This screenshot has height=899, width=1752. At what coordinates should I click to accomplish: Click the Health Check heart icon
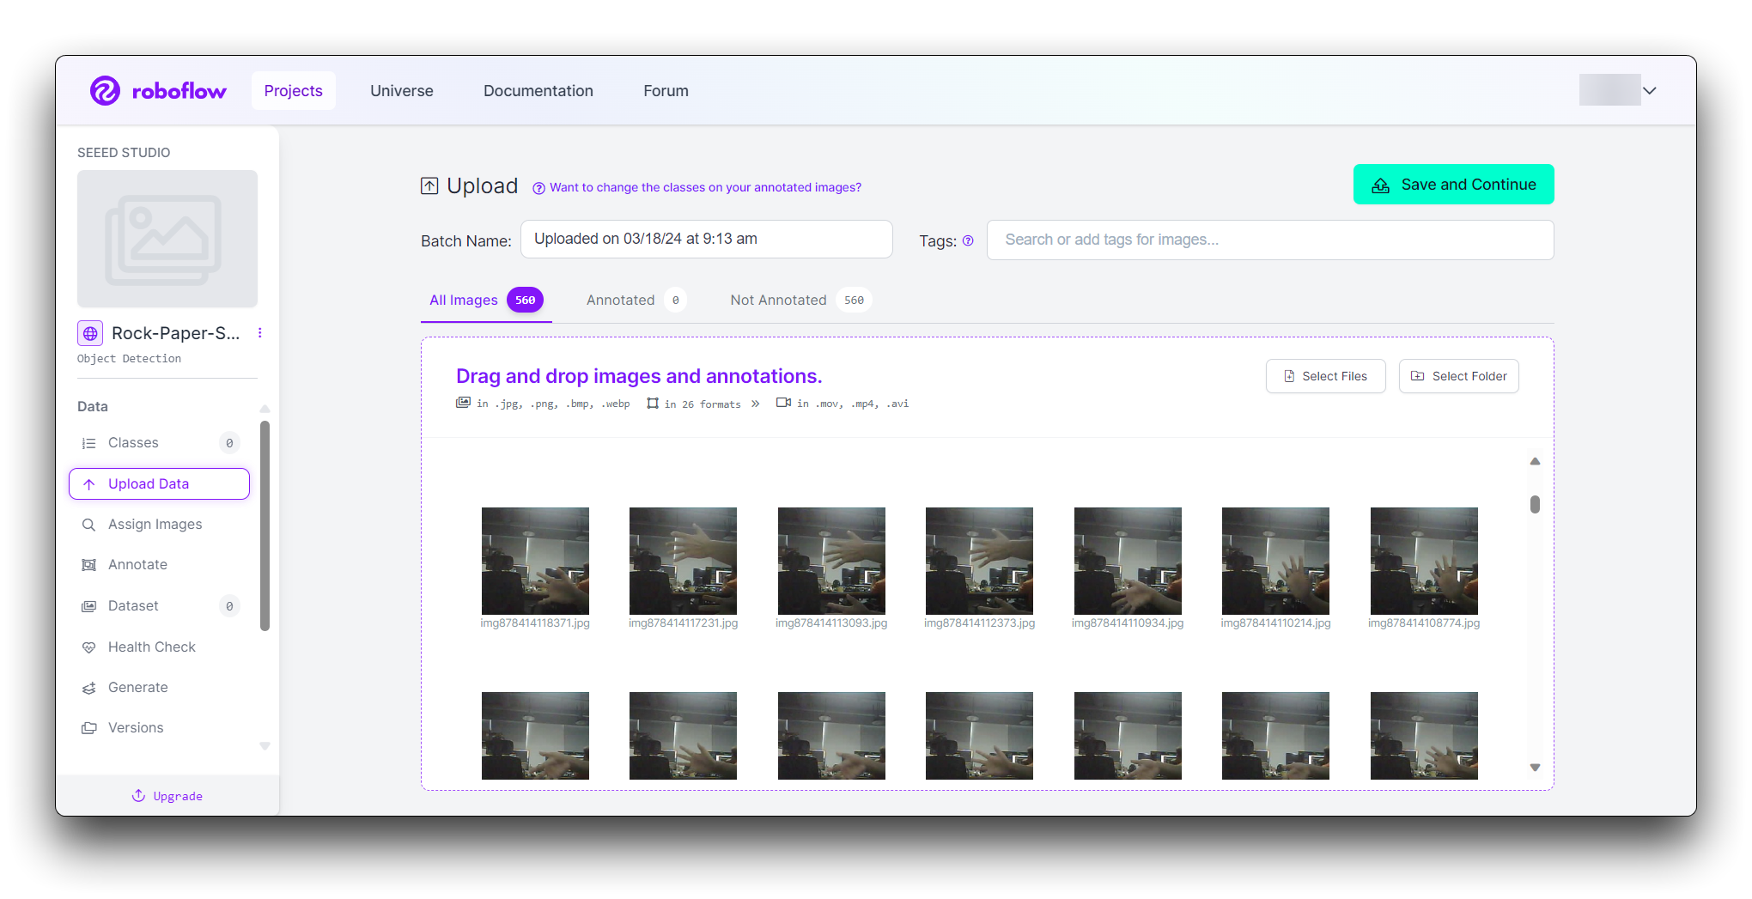88,647
